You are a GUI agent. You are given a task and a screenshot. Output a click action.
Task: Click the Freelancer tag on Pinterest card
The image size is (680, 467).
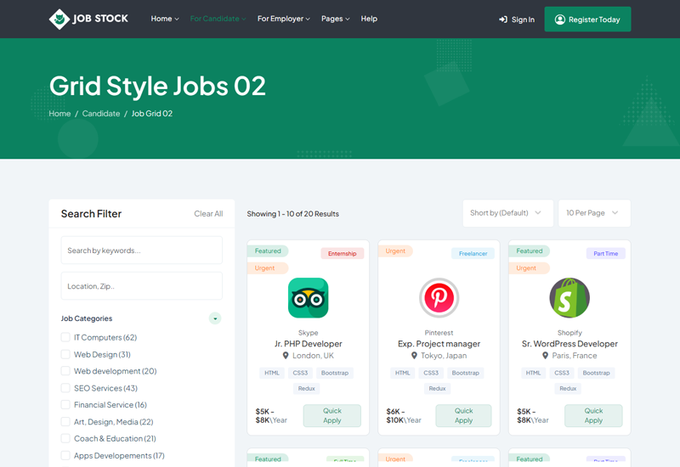coord(473,253)
